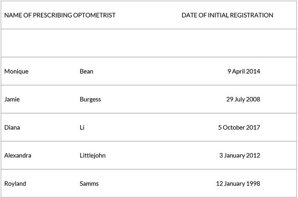Click the 'NAME OF PRESCRIBING OPTOMETRIST' header

click(60, 15)
